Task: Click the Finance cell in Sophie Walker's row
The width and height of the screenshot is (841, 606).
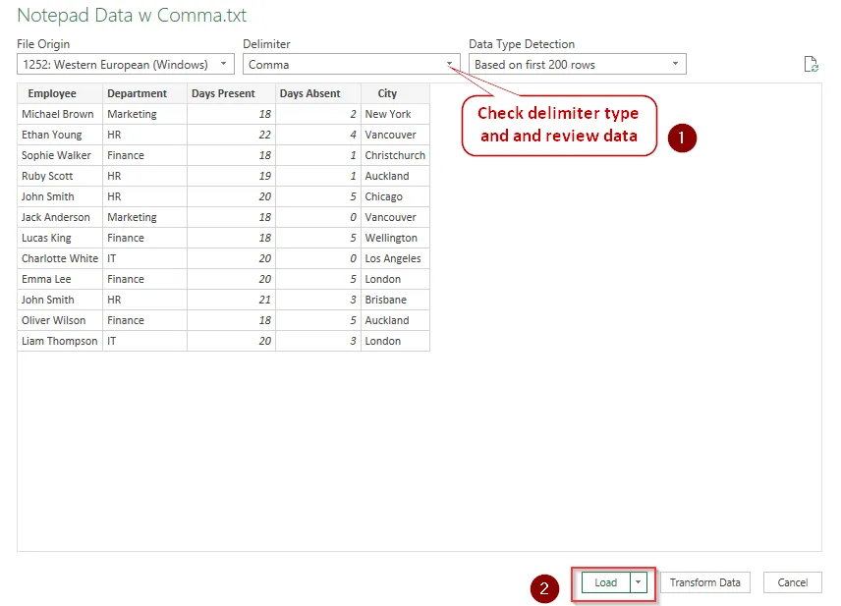Action: [144, 155]
